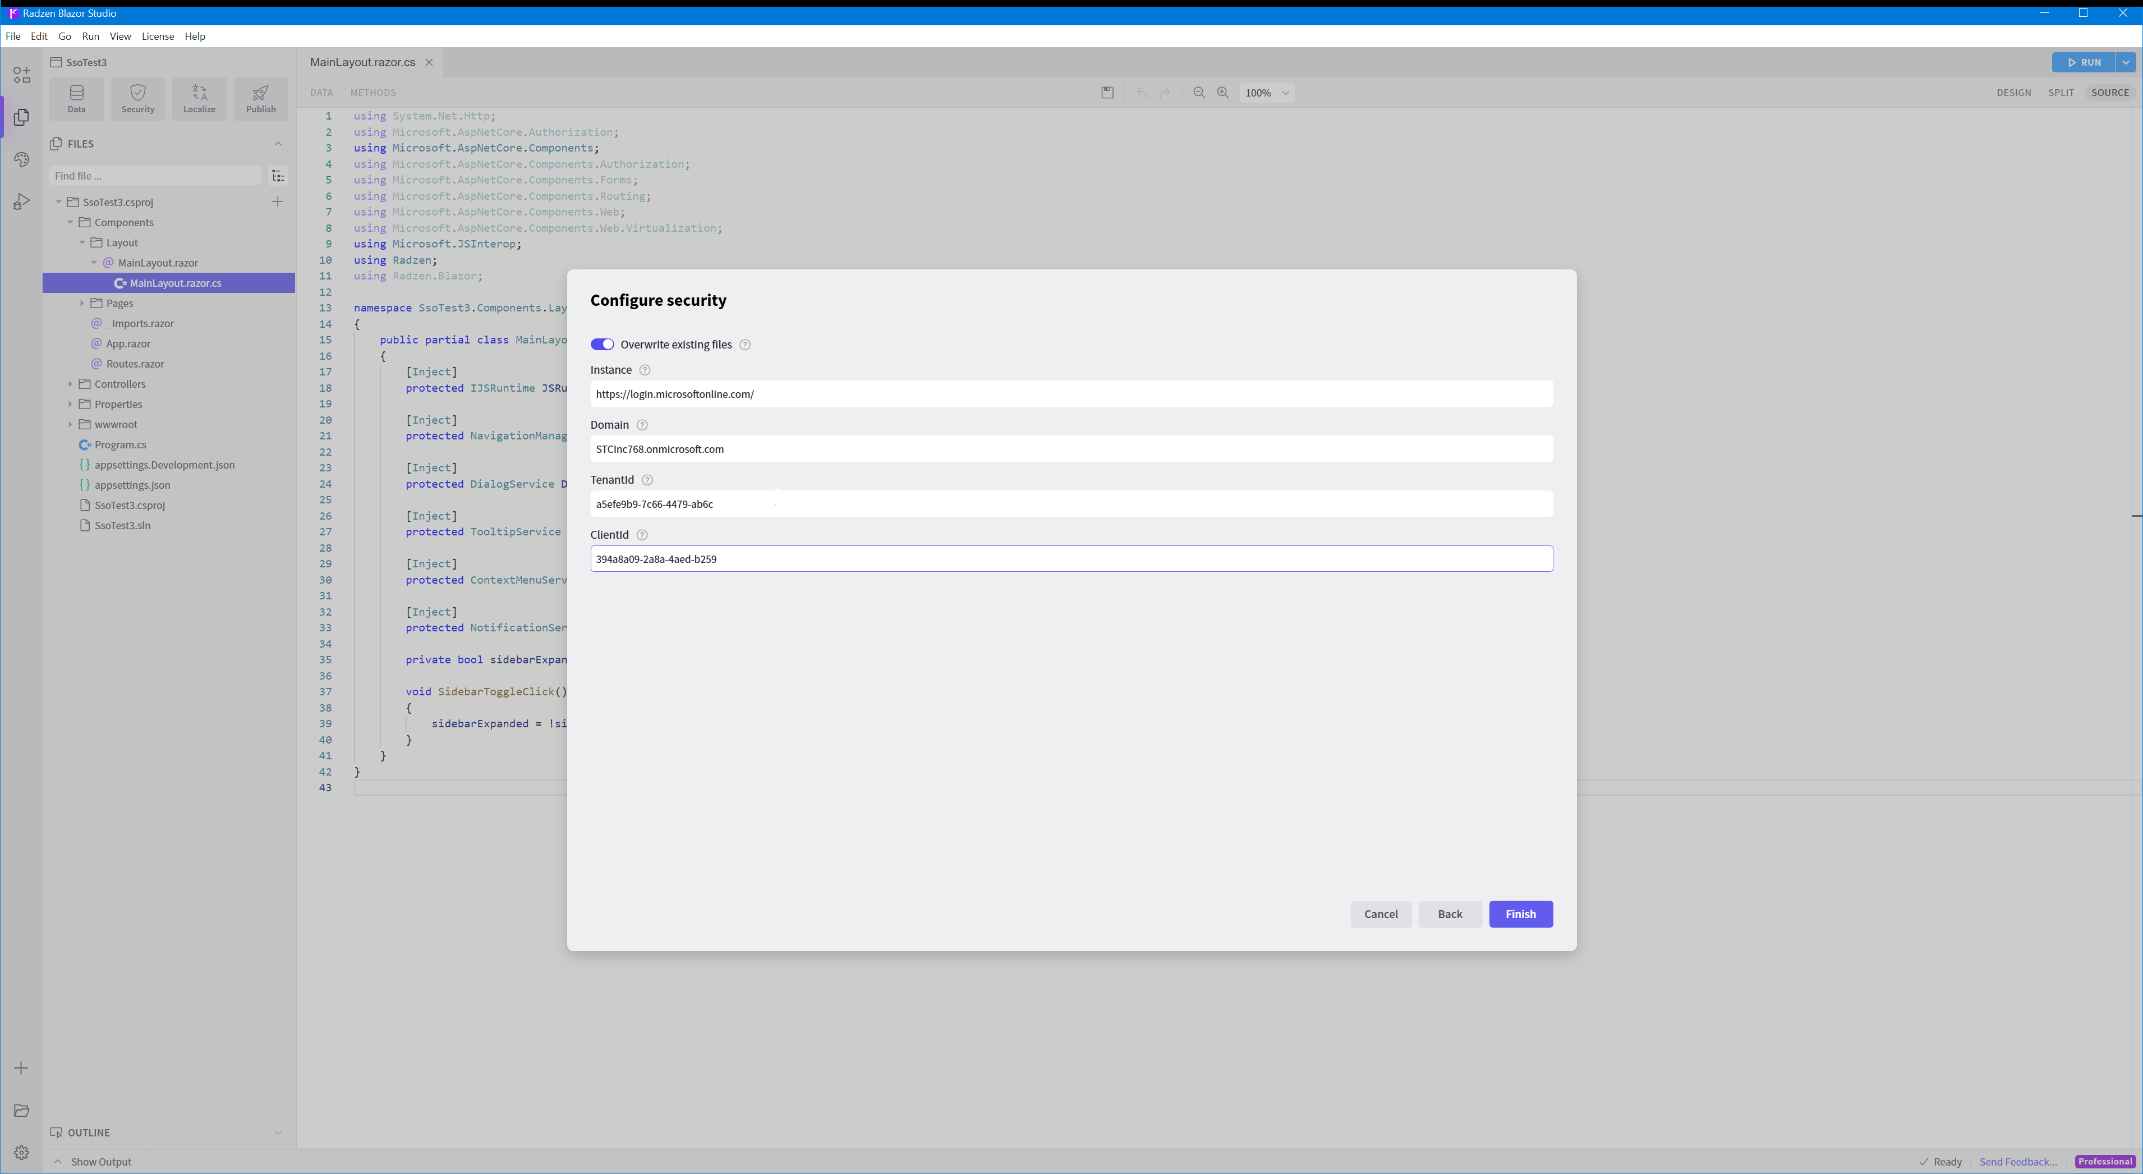The height and width of the screenshot is (1174, 2143).
Task: Open the Localize tool
Action: (200, 99)
